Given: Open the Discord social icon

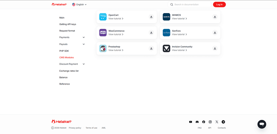Looking at the screenshot, I should pyautogui.click(x=197, y=122).
